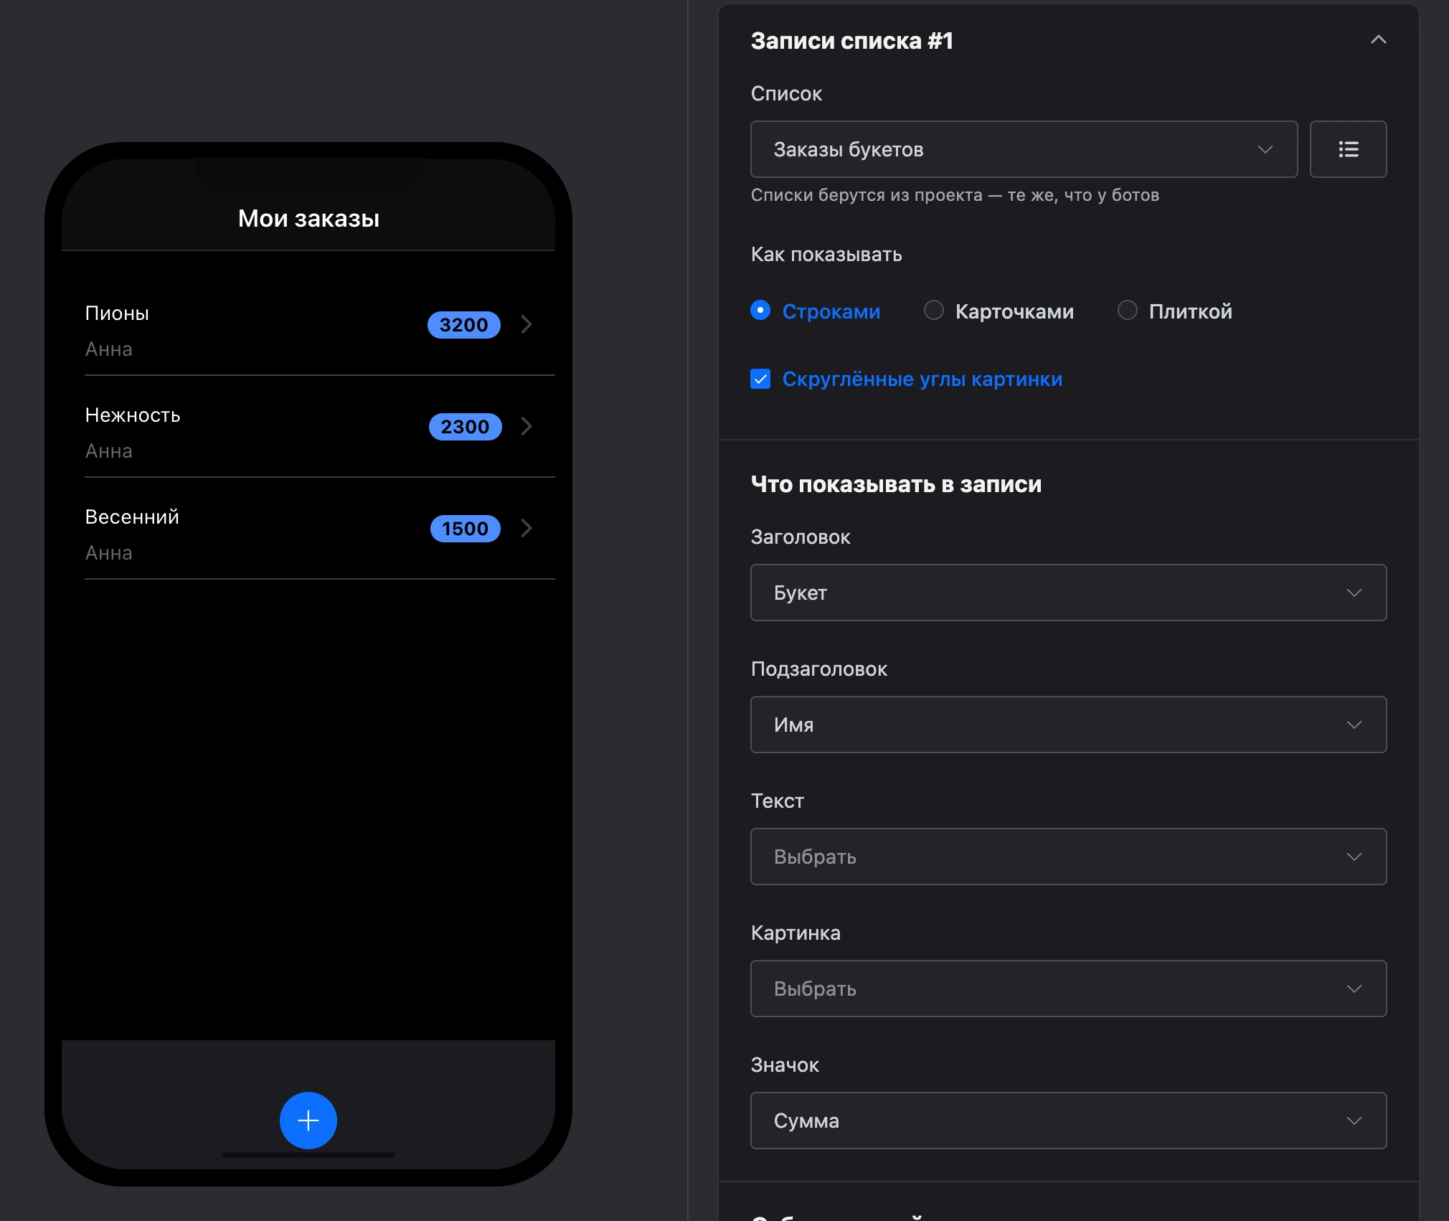Click the Скруглённые углы картинки label
The image size is (1449, 1221).
(922, 379)
